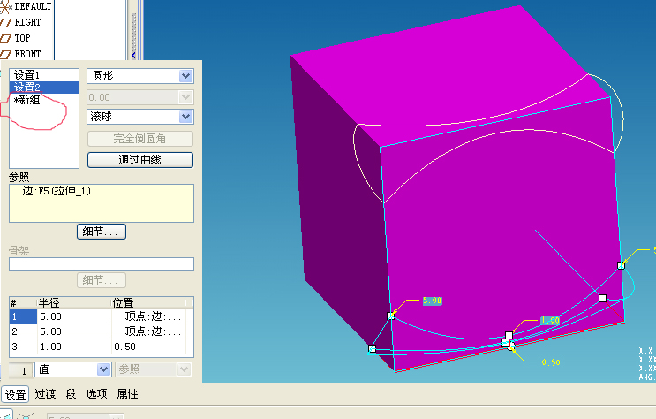The image size is (656, 419).
Task: Click the FRONT datum plane icon
Action: (x=6, y=55)
